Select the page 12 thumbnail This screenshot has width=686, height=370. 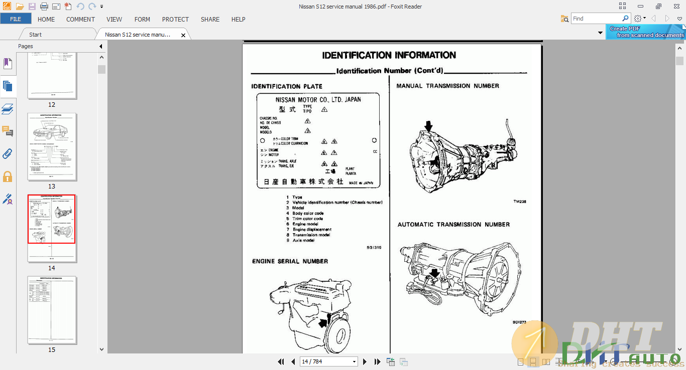(52, 75)
